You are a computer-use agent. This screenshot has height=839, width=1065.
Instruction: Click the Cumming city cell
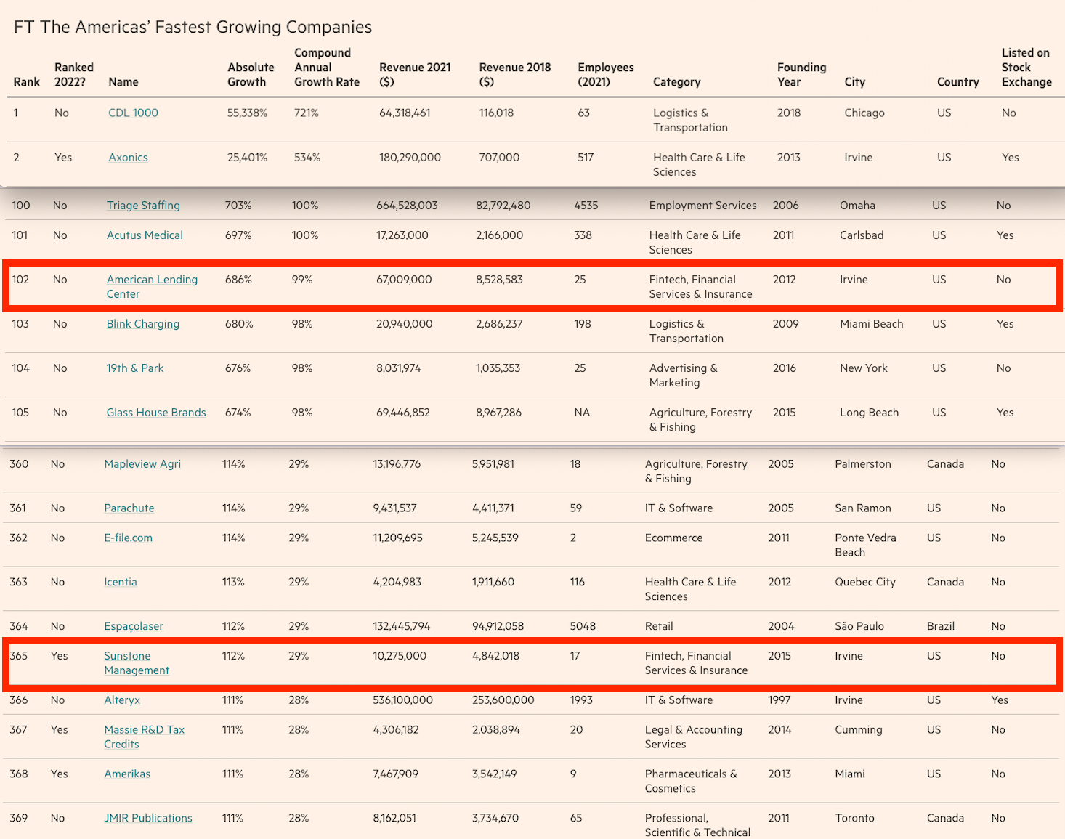click(859, 730)
